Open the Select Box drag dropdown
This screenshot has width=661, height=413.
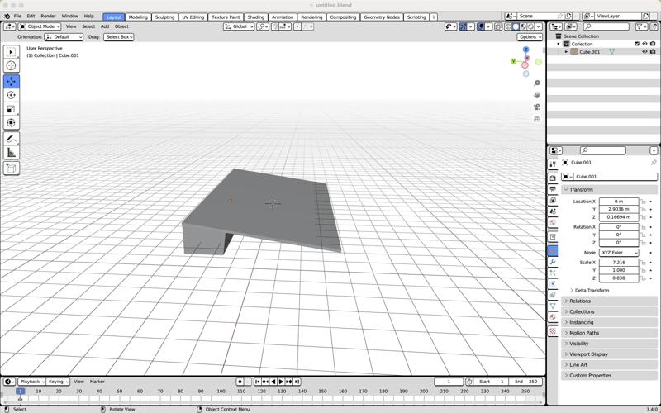[x=119, y=37]
